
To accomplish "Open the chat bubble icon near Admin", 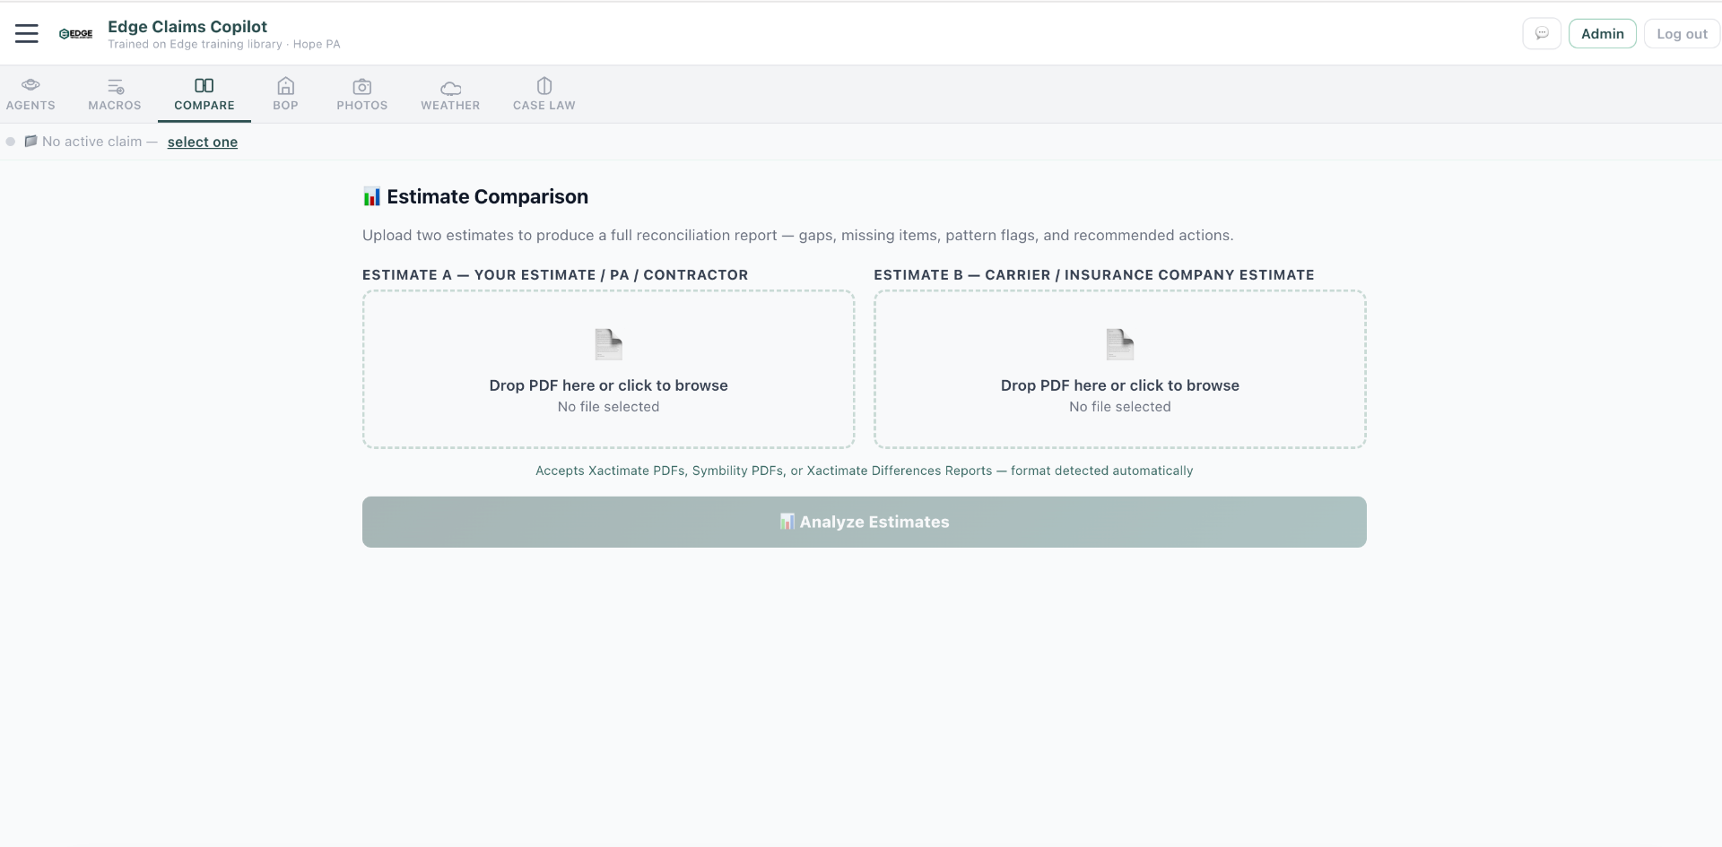I will click(1542, 33).
